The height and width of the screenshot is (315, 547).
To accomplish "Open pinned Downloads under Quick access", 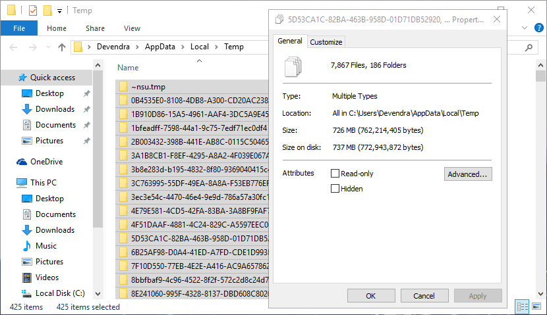I will (x=55, y=109).
